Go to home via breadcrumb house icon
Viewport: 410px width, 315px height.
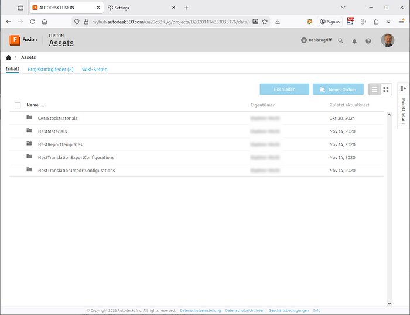(x=9, y=57)
